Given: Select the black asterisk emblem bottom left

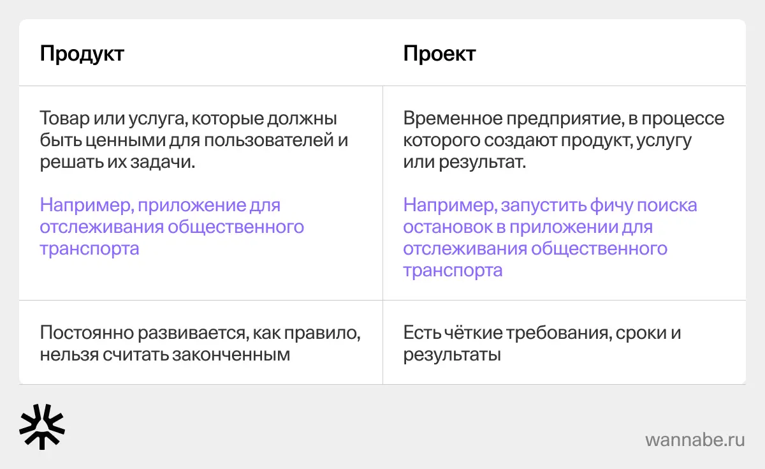Looking at the screenshot, I should pyautogui.click(x=41, y=426).
